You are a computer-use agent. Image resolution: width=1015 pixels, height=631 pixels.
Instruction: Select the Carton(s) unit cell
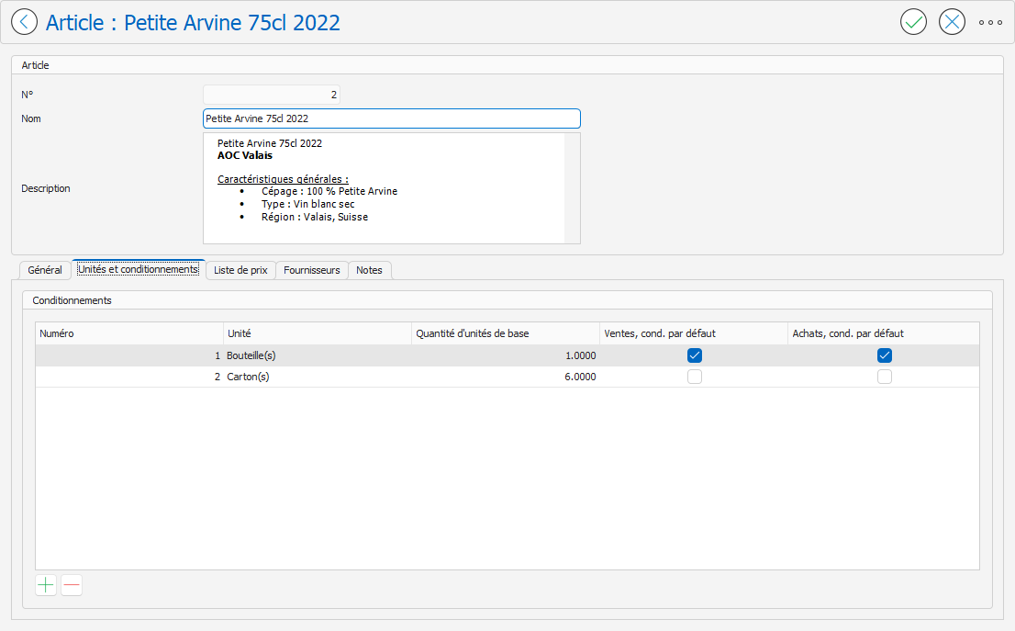[x=317, y=377]
